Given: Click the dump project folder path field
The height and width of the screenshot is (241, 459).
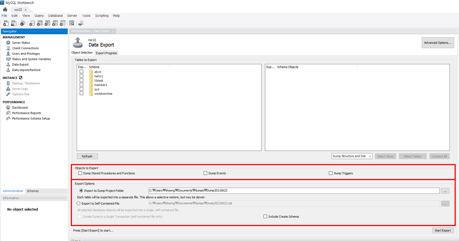Looking at the screenshot, I should point(294,190).
